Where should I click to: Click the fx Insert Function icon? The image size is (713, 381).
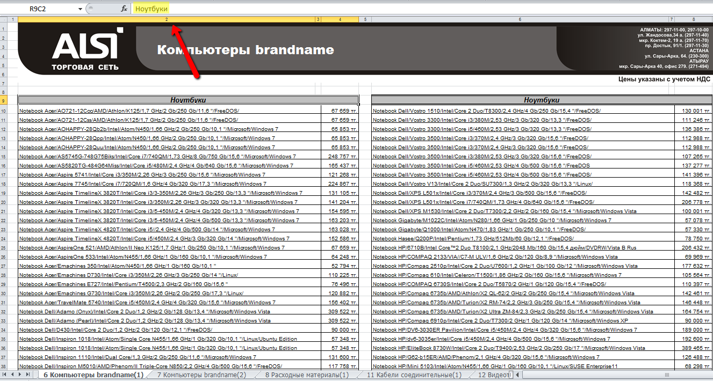click(124, 9)
